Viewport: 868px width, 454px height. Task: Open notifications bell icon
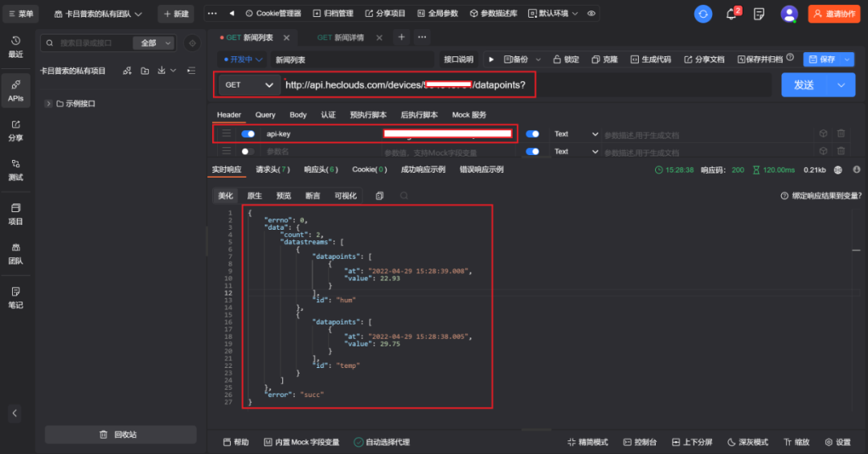[731, 14]
